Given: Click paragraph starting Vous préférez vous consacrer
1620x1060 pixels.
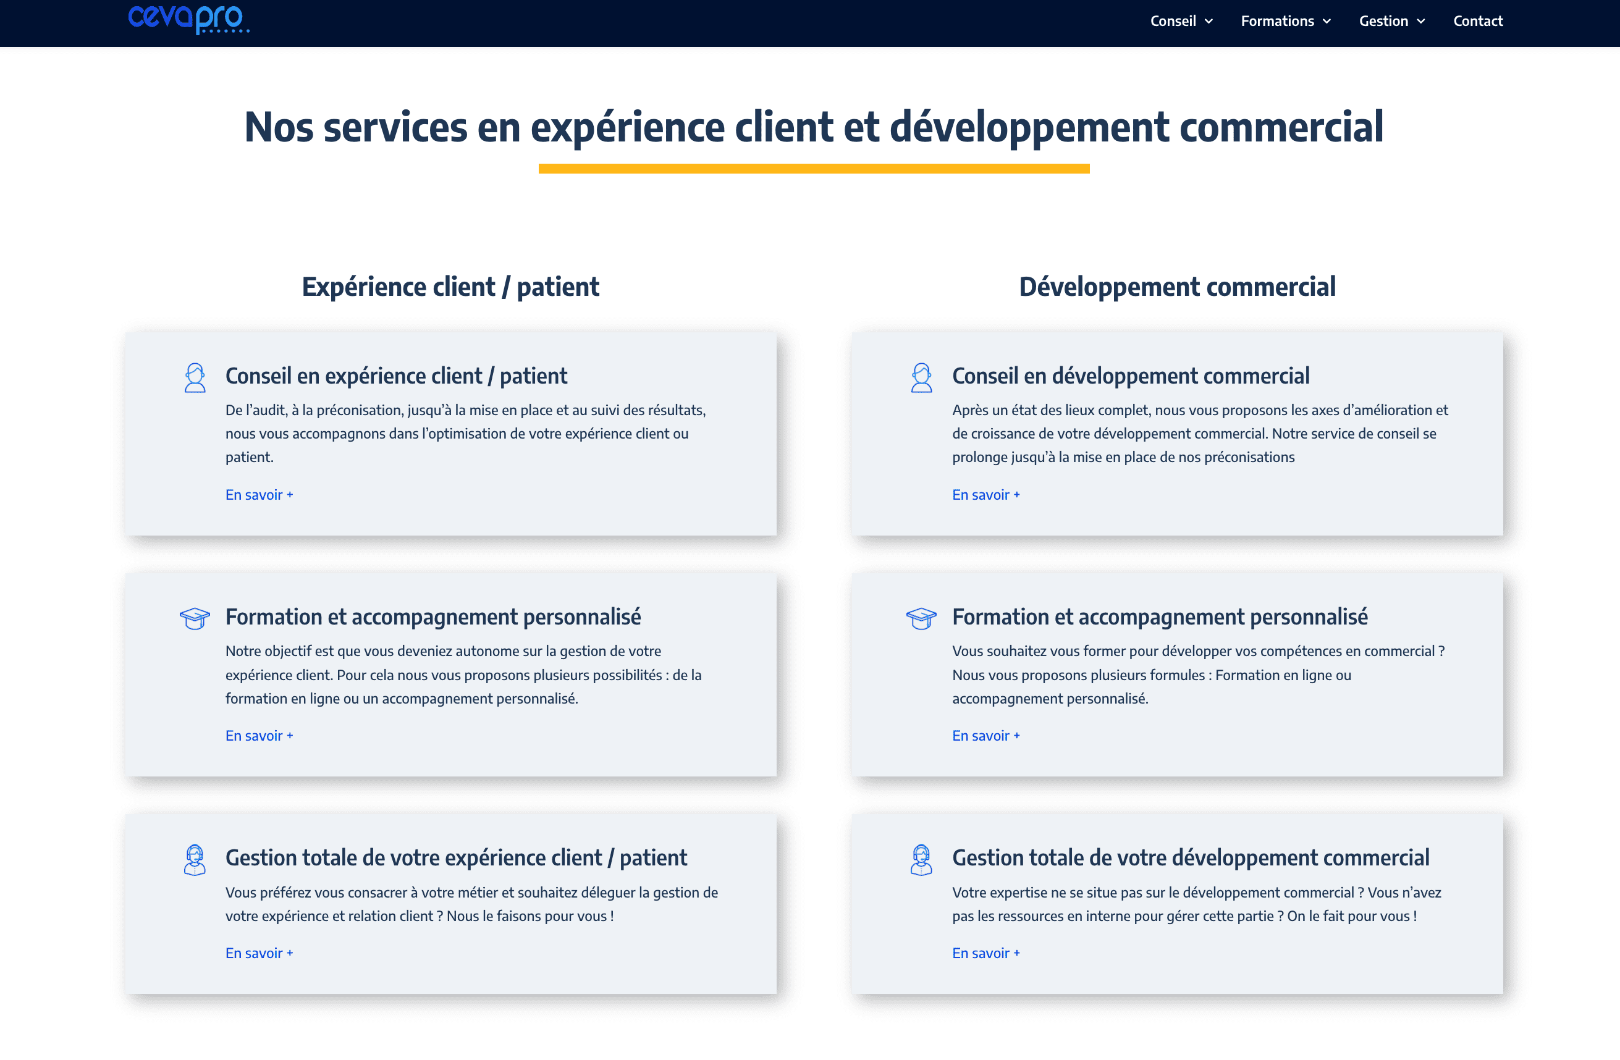Looking at the screenshot, I should [471, 904].
